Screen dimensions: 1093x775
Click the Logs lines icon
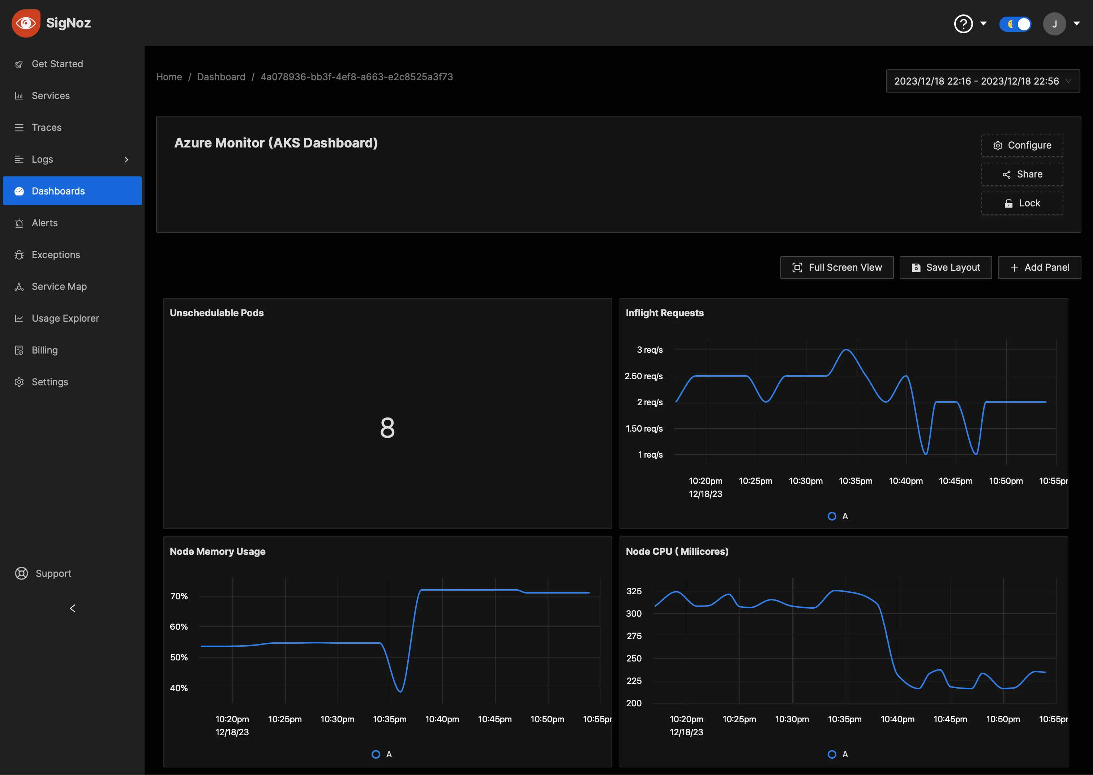pyautogui.click(x=19, y=159)
